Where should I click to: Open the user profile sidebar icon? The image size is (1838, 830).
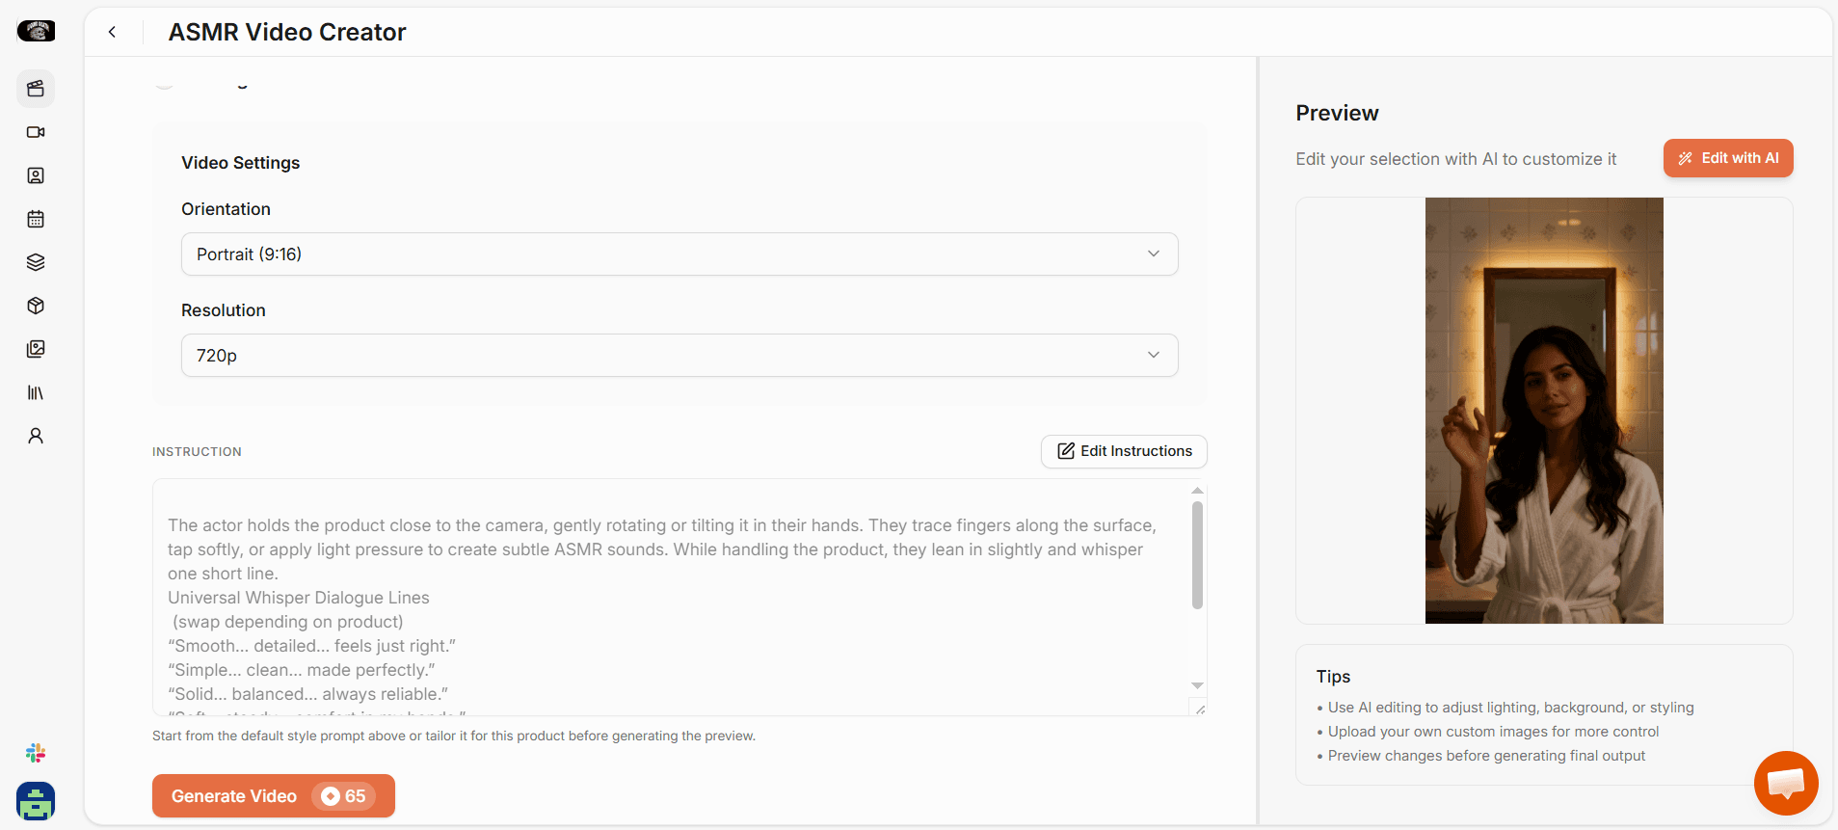click(x=36, y=436)
